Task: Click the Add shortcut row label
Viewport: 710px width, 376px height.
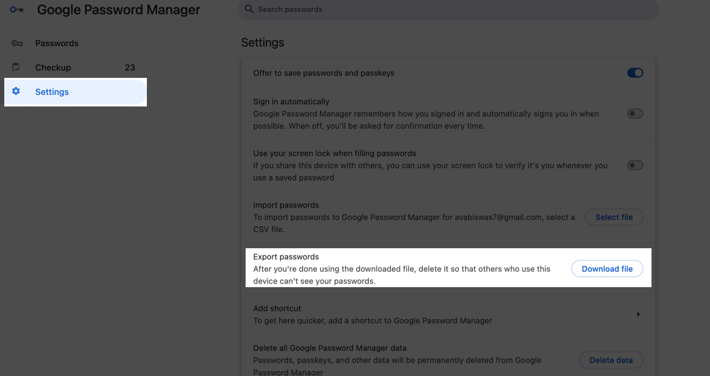Action: pyautogui.click(x=277, y=308)
